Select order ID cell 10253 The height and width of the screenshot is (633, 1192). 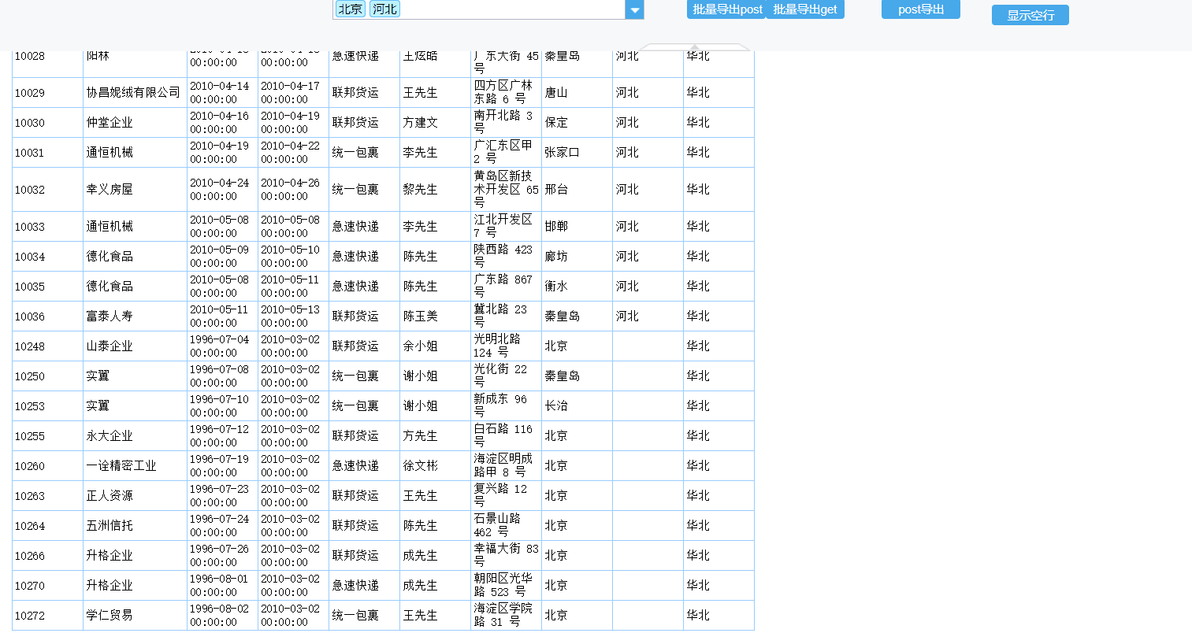tap(47, 406)
